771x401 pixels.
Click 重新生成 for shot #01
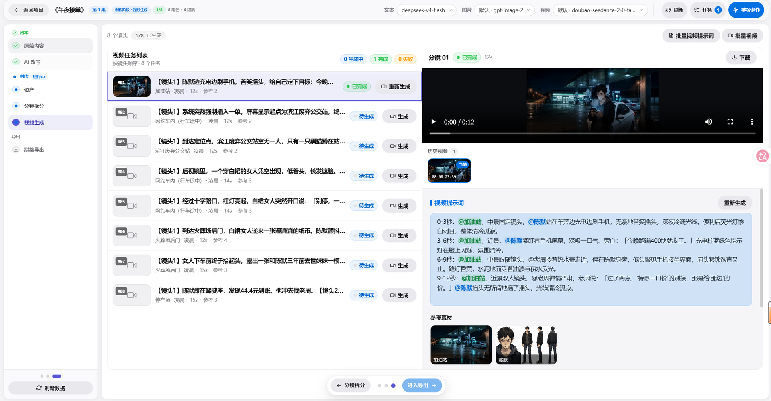point(396,86)
